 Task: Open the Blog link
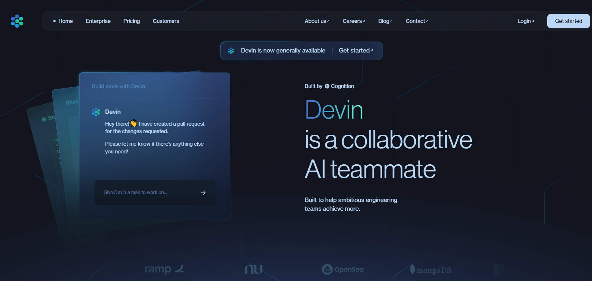click(385, 21)
